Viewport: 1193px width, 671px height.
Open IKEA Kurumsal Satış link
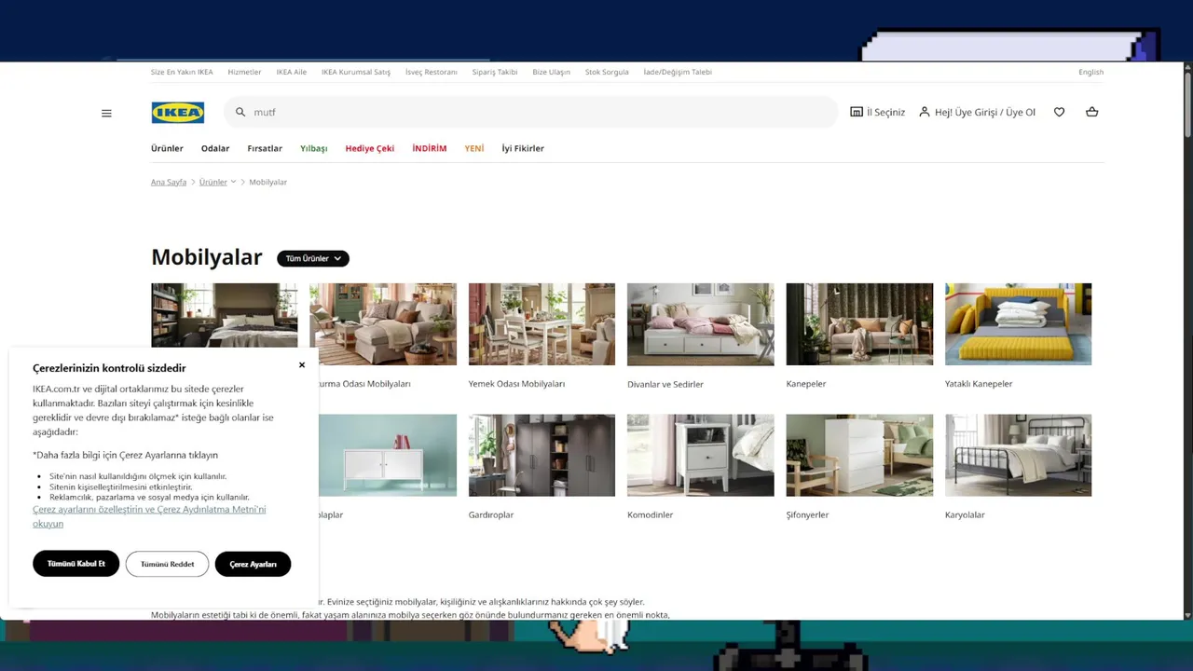coord(356,72)
